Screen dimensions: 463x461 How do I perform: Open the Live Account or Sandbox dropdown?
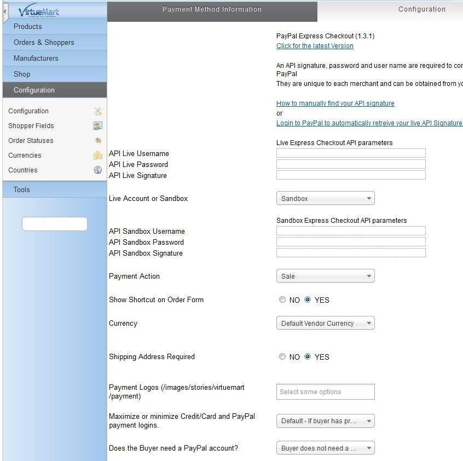coord(326,198)
